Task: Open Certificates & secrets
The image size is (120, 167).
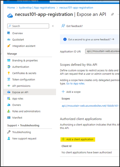Action: click(24, 73)
